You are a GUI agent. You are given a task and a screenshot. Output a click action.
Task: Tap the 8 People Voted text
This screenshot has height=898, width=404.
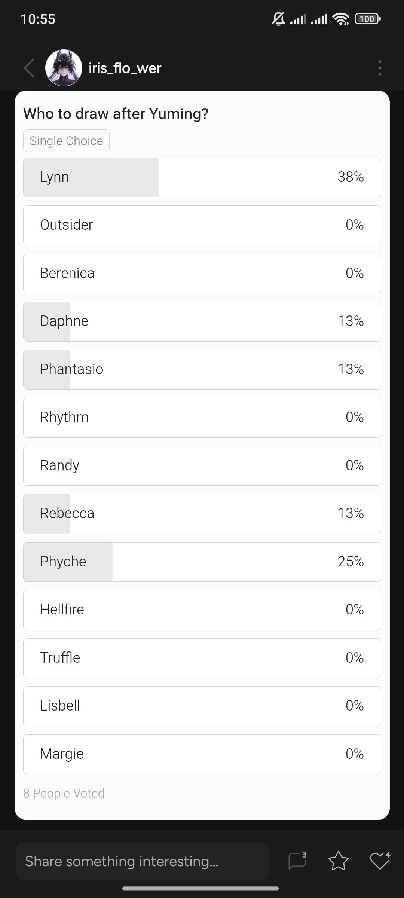click(x=64, y=793)
